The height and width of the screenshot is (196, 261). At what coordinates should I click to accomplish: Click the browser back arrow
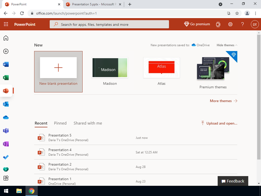click(6, 13)
